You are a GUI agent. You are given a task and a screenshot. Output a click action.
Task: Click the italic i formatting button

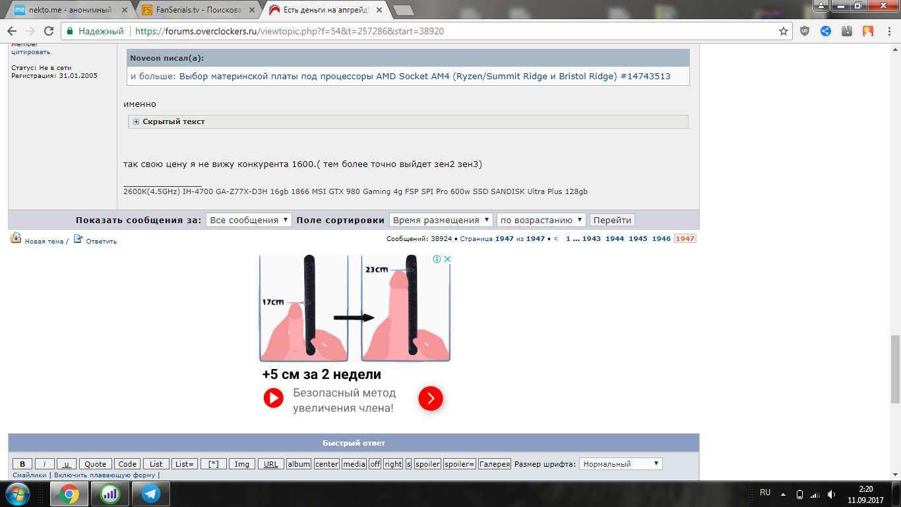click(44, 464)
